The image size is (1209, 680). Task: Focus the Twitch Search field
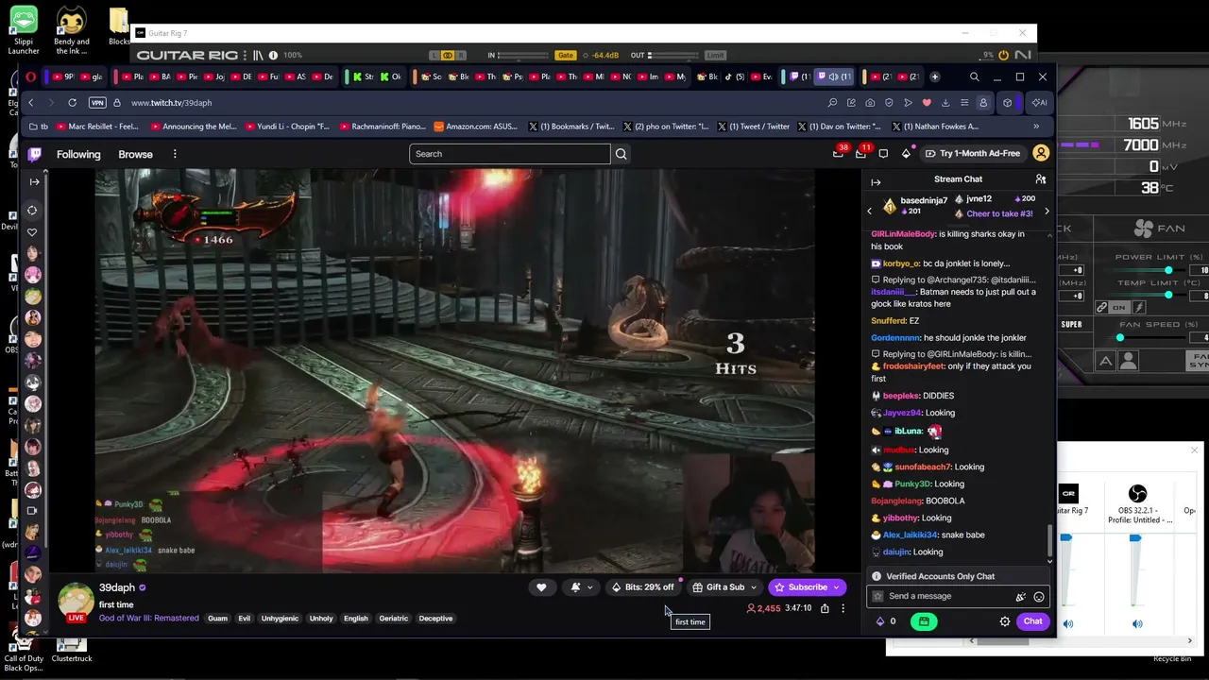tap(510, 154)
